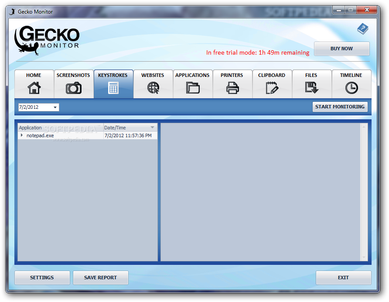Click the 7/2/2012 date field

pyautogui.click(x=38, y=108)
